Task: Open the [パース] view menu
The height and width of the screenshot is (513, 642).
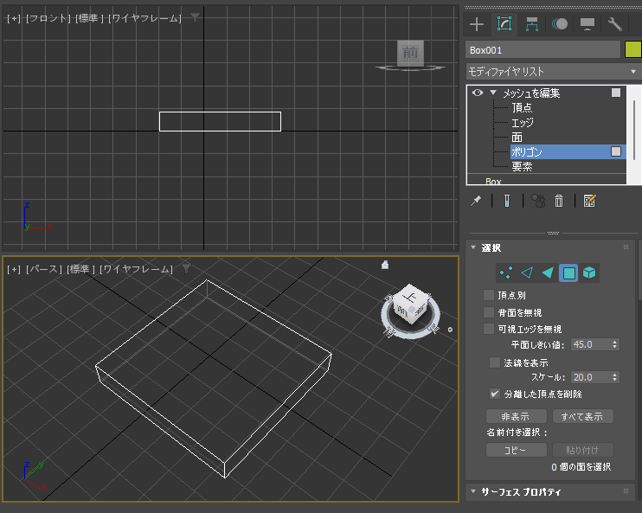Action: [43, 269]
